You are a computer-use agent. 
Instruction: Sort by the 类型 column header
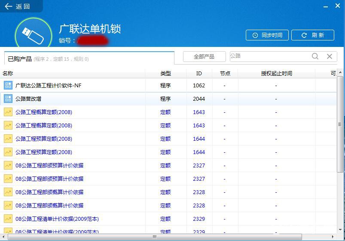[166, 74]
